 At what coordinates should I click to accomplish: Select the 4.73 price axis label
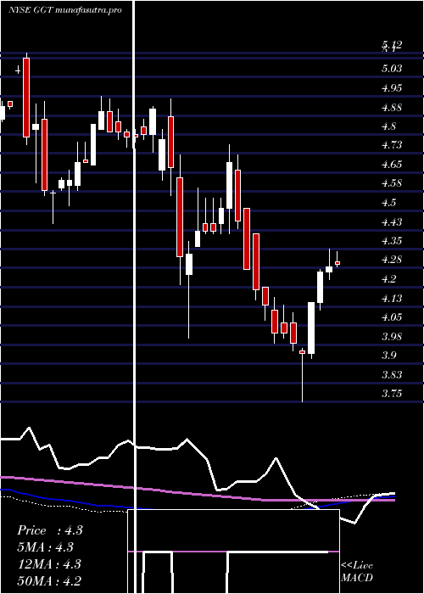click(x=392, y=145)
